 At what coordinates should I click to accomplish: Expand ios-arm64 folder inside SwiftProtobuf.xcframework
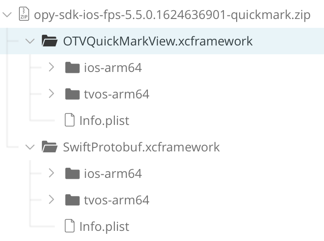[x=51, y=173]
